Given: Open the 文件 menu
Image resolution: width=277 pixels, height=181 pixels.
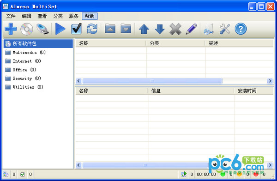Looking at the screenshot, I should [11, 16].
